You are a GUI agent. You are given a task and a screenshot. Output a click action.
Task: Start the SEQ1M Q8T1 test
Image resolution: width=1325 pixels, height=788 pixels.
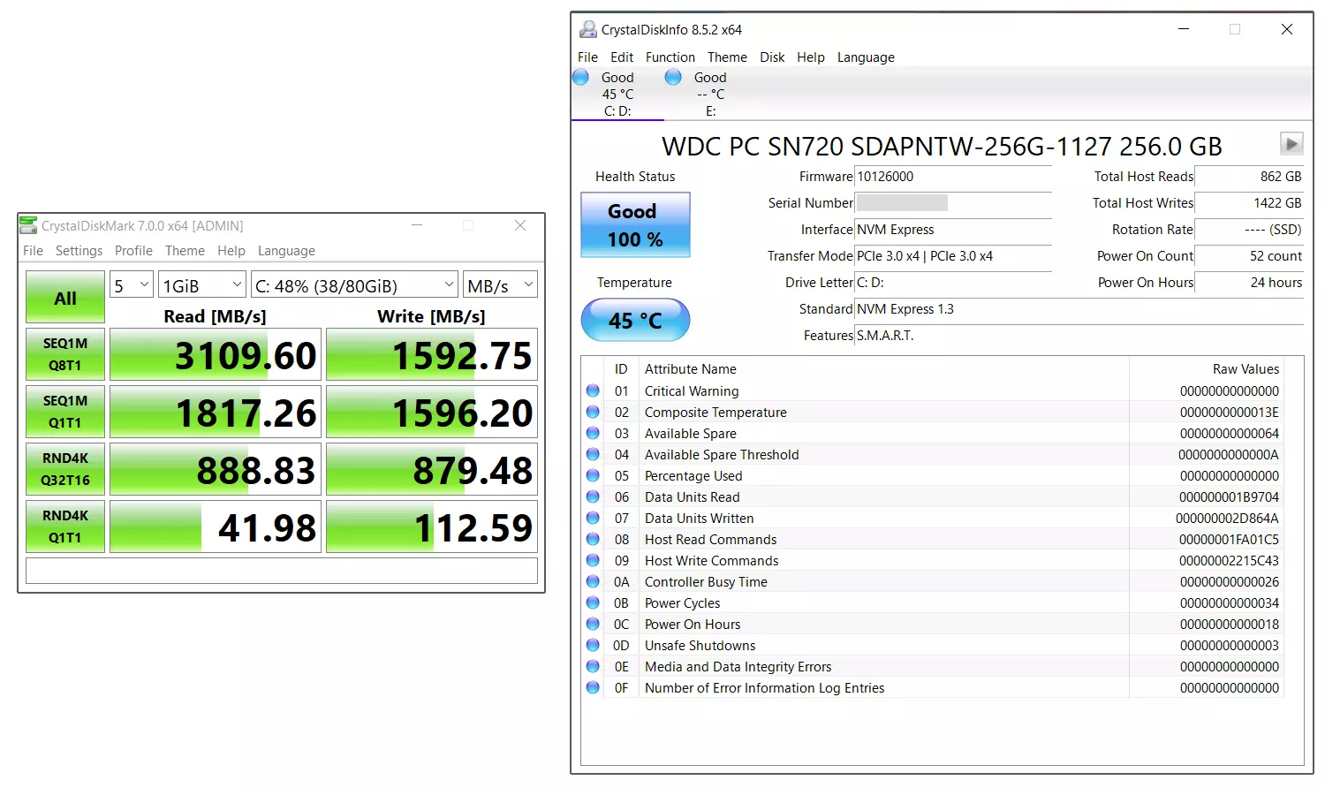[x=65, y=354]
